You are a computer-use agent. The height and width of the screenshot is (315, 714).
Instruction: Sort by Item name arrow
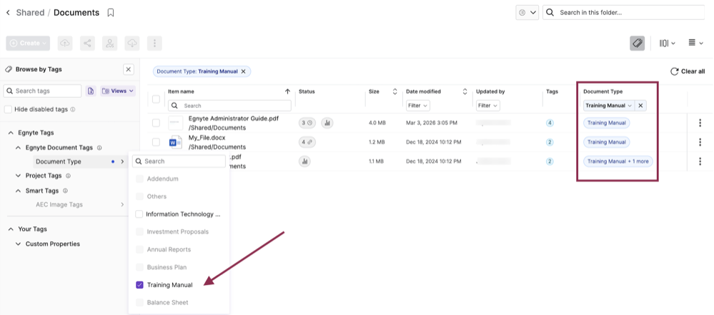pyautogui.click(x=287, y=91)
